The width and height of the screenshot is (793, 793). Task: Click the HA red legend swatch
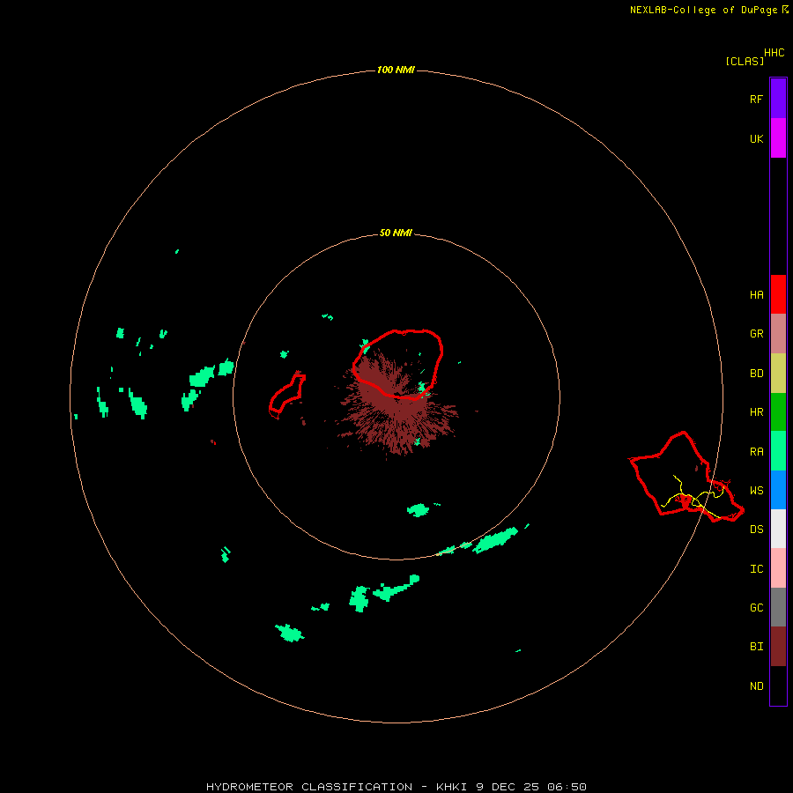(x=778, y=294)
